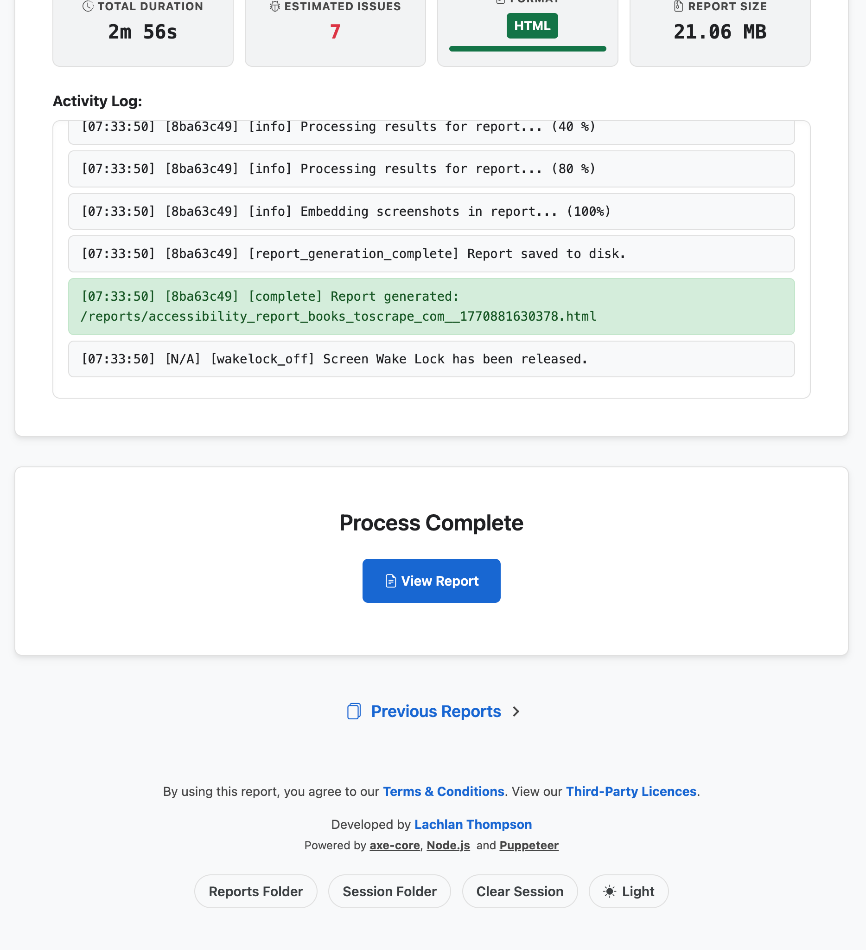
Task: Select the green Report generated log entry
Action: pyautogui.click(x=431, y=306)
